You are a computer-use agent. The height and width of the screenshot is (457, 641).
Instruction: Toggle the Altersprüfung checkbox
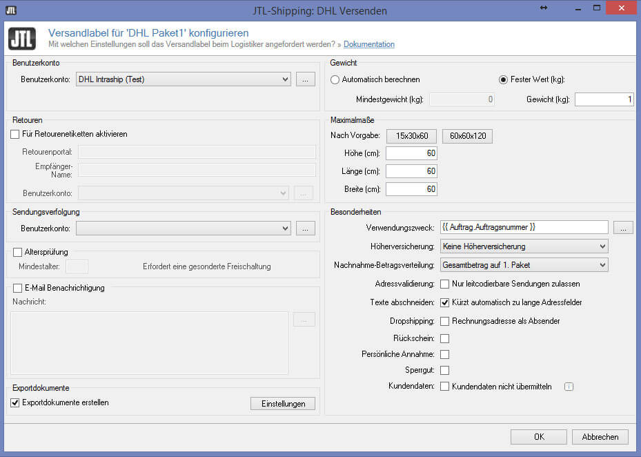click(x=18, y=253)
